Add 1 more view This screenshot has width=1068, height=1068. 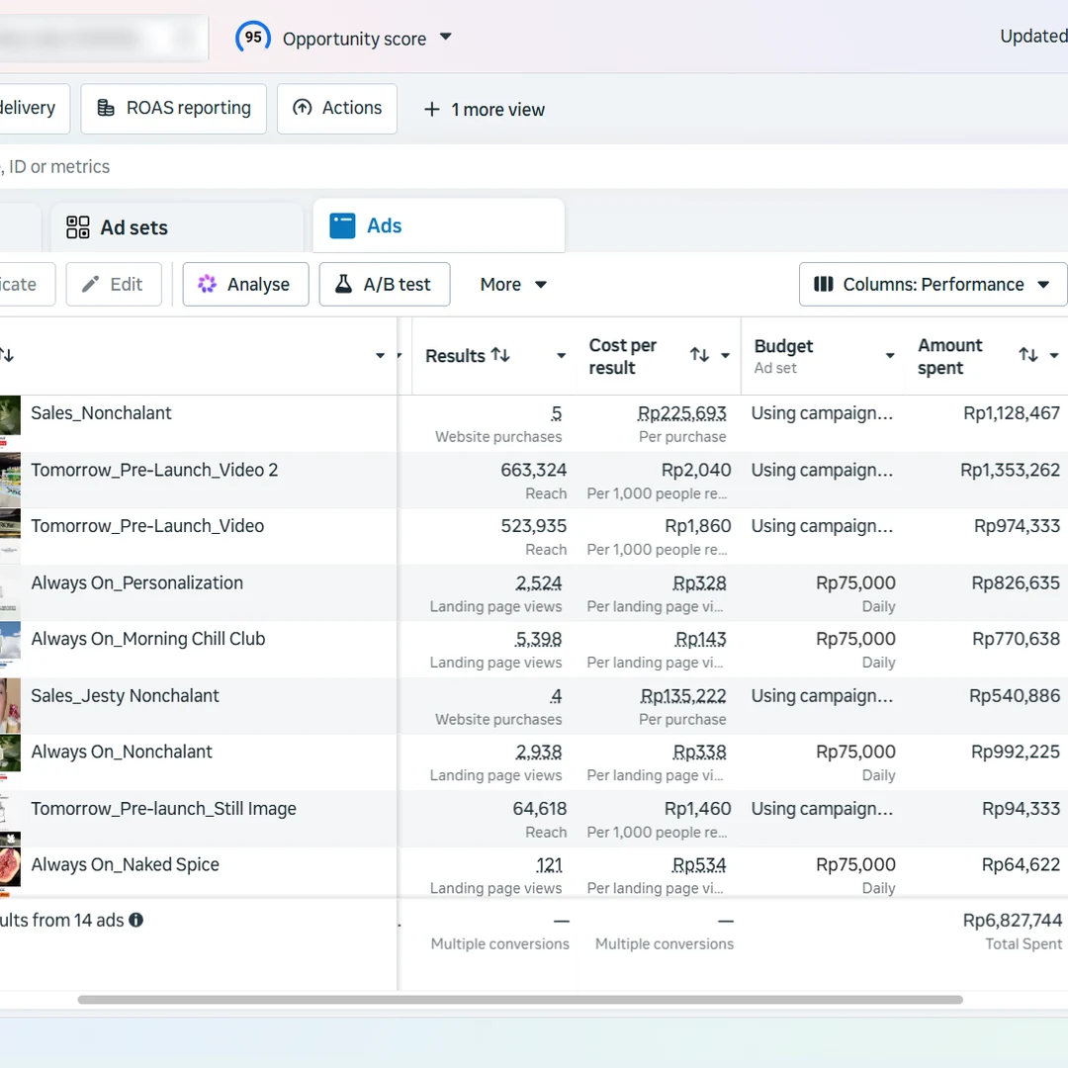[485, 110]
